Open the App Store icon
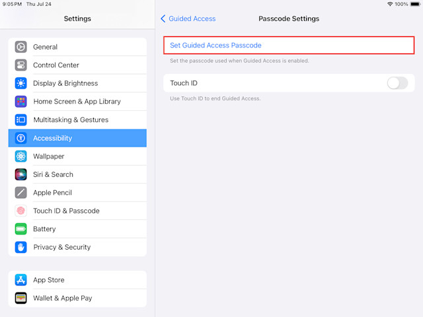The image size is (423, 317). pyautogui.click(x=20, y=280)
